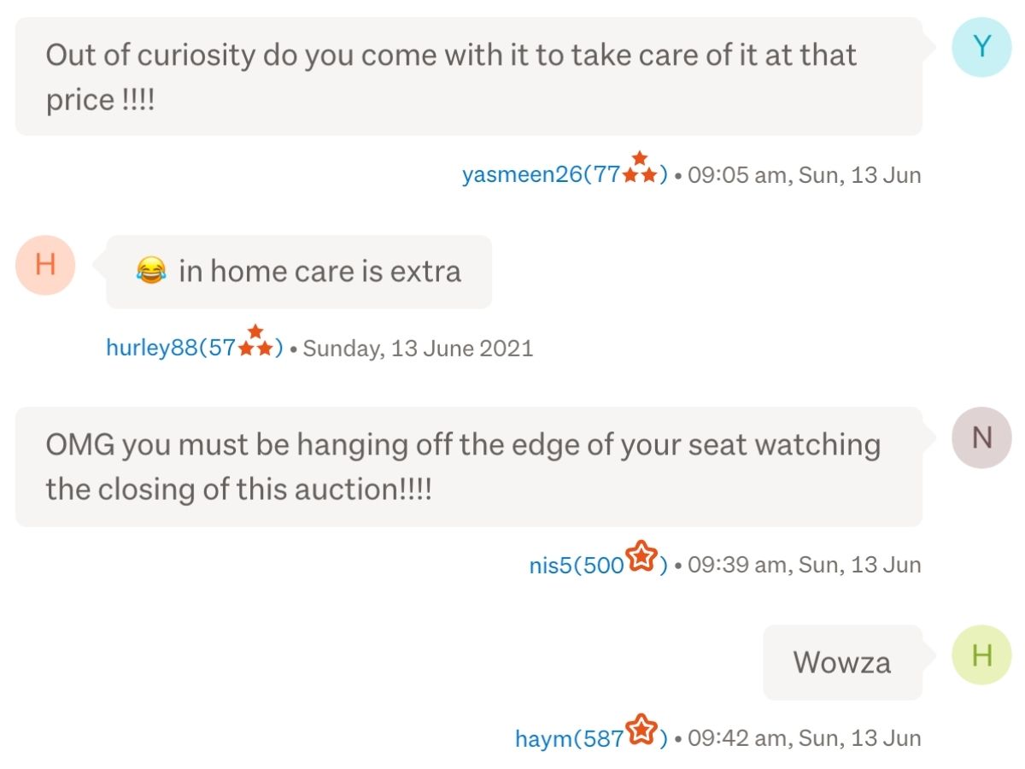Click the 09:05 am timestamp on yasmeen26's comment

tap(805, 175)
